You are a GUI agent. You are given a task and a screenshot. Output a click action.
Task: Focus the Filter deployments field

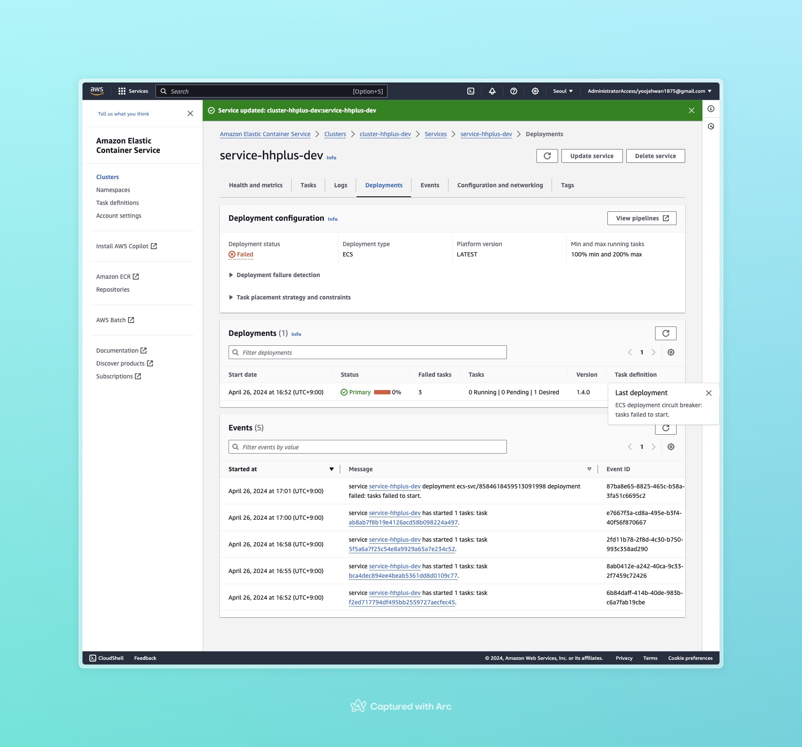[x=368, y=352]
